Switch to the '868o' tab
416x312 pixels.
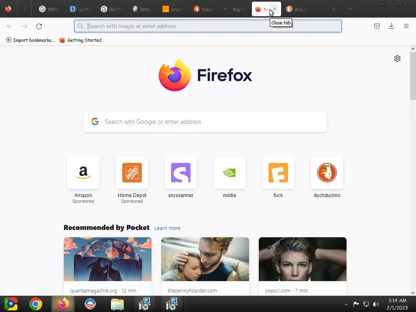click(142, 9)
